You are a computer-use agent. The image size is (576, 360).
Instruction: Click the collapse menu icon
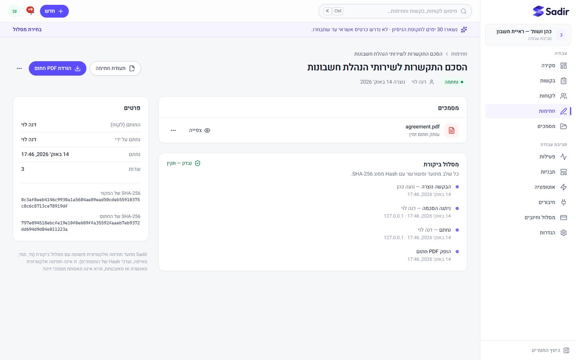pos(566,350)
